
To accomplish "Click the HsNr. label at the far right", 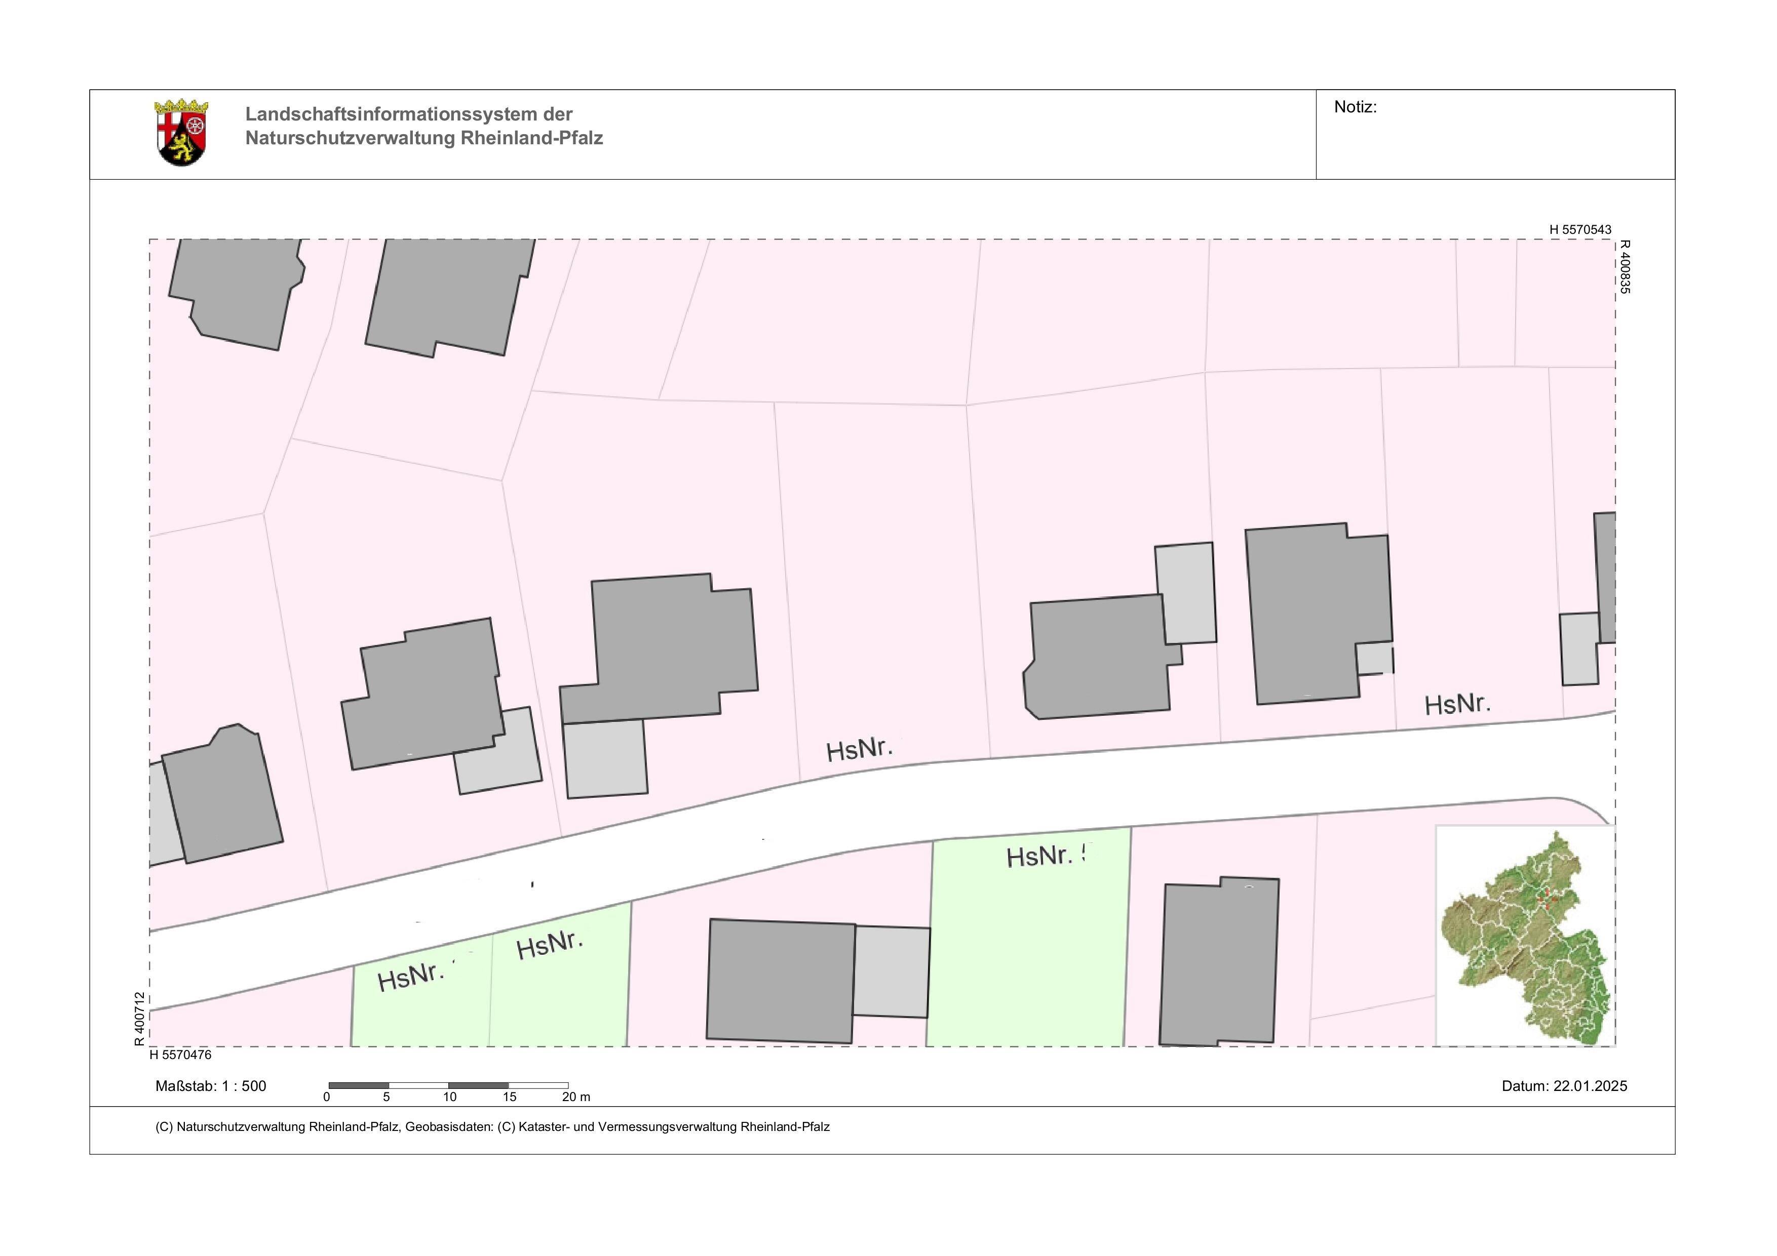I will [x=1457, y=705].
